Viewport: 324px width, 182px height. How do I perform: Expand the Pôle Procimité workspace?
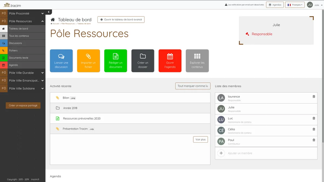click(x=42, y=13)
